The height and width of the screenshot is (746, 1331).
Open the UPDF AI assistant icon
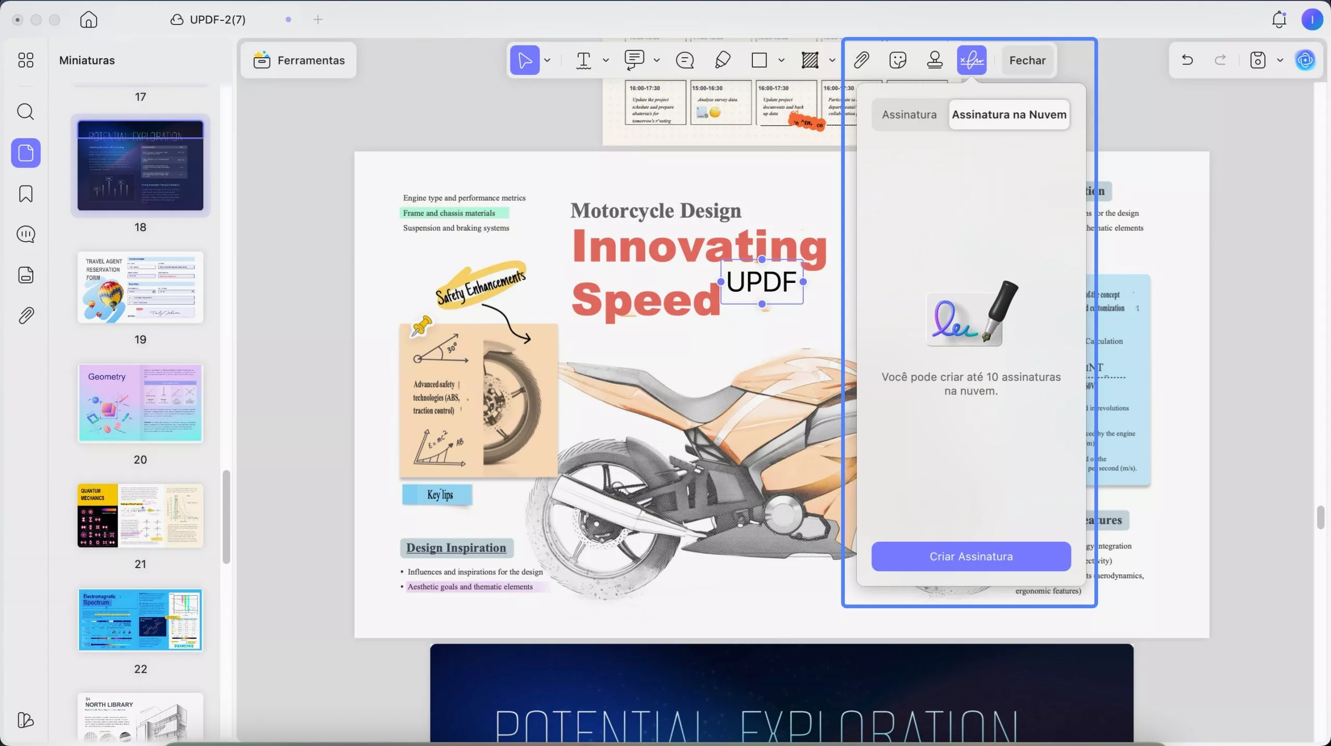(1306, 60)
